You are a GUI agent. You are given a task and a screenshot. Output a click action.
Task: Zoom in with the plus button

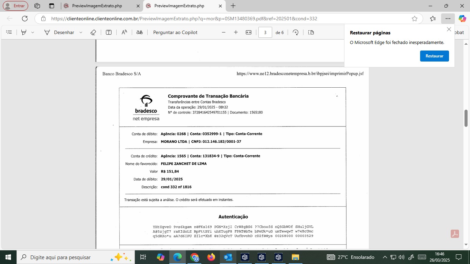coord(236,32)
